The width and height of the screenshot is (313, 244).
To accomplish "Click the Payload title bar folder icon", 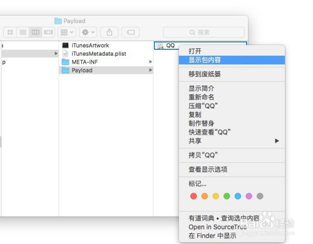I will [x=58, y=21].
